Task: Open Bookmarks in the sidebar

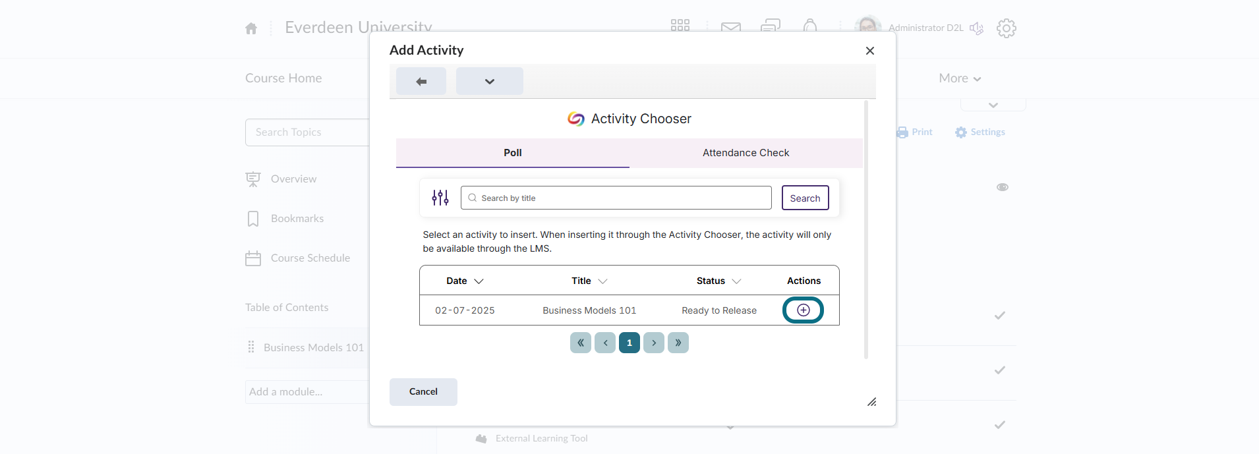Action: [297, 219]
